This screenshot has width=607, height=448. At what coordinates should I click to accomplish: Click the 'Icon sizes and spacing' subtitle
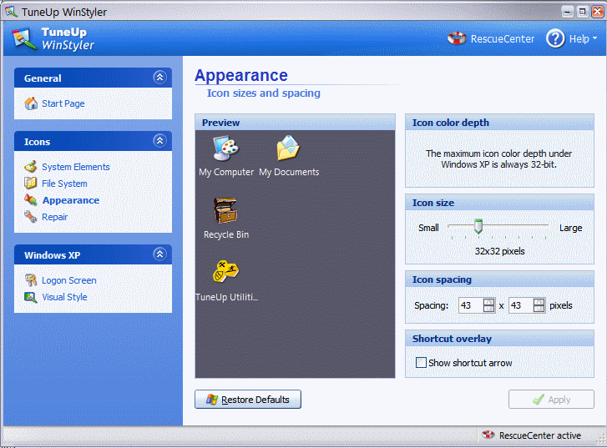point(264,93)
